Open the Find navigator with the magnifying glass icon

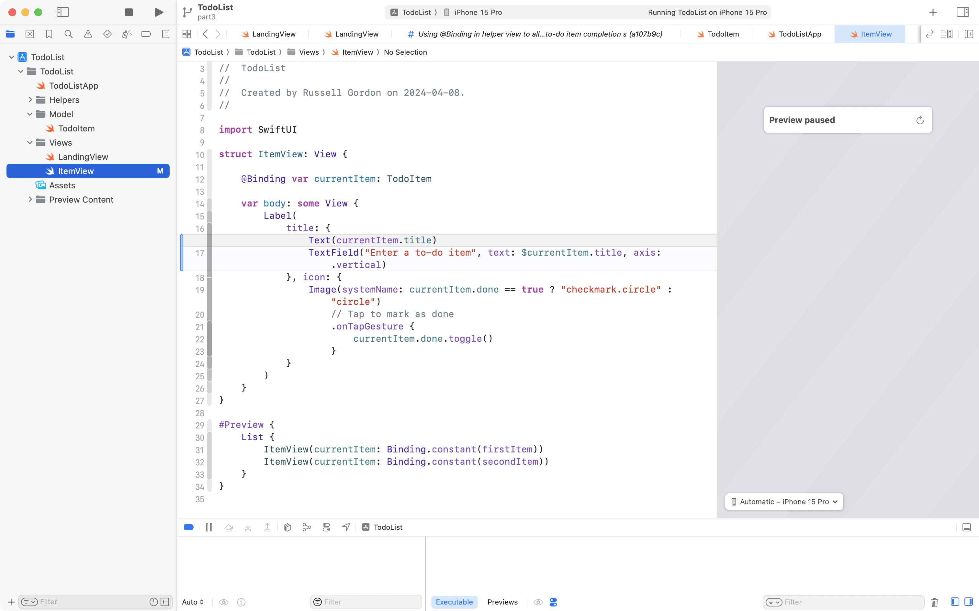(x=69, y=34)
